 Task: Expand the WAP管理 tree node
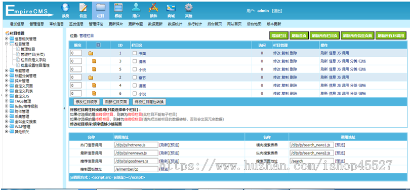pyautogui.click(x=7, y=127)
